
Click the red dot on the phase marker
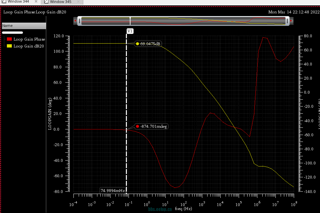[x=137, y=126]
